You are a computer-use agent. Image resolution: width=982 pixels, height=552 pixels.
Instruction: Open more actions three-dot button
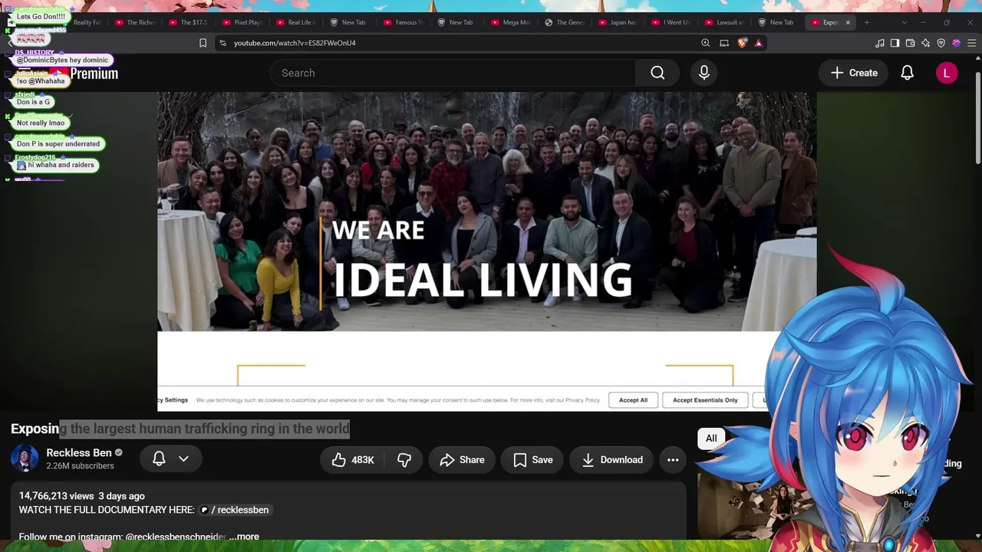(x=673, y=460)
